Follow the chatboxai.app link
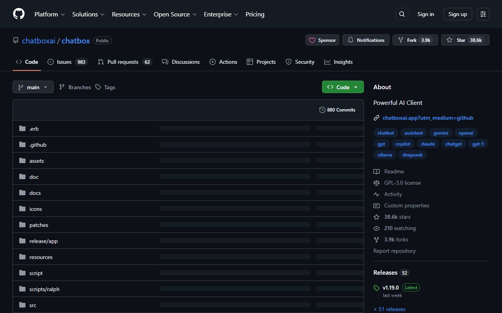Screen dimensions: 502x313 [428, 118]
